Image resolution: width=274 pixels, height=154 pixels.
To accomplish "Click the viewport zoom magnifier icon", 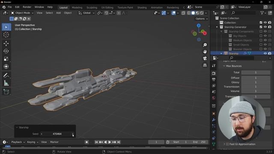I will click(205, 45).
